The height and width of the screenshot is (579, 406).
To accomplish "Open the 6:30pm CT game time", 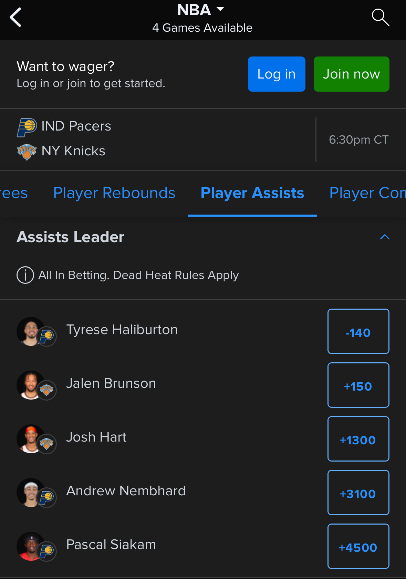I will [358, 139].
